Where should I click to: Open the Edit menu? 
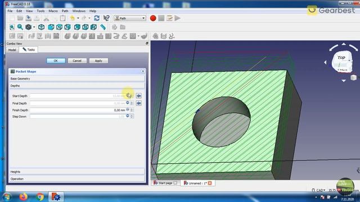pos(19,11)
